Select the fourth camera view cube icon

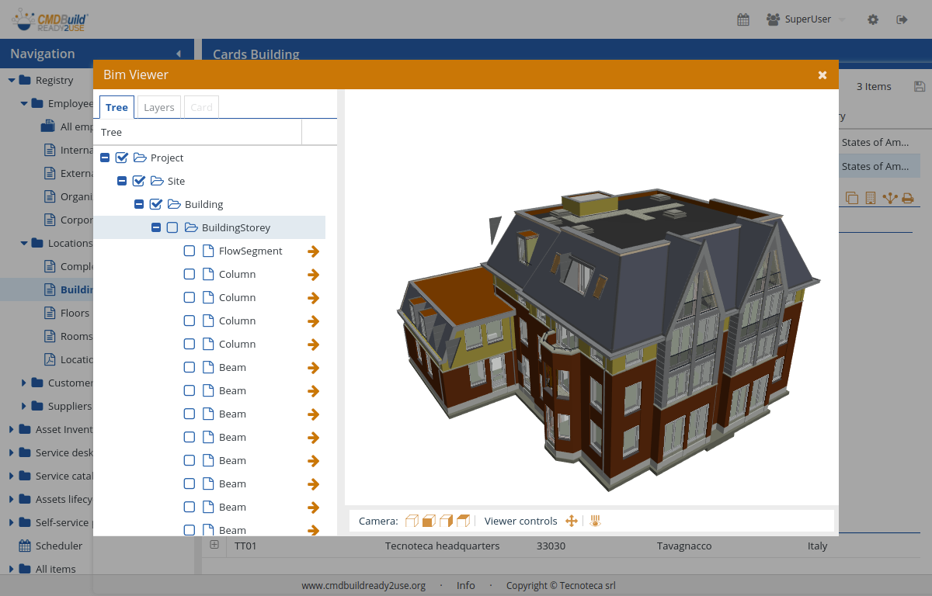point(464,521)
